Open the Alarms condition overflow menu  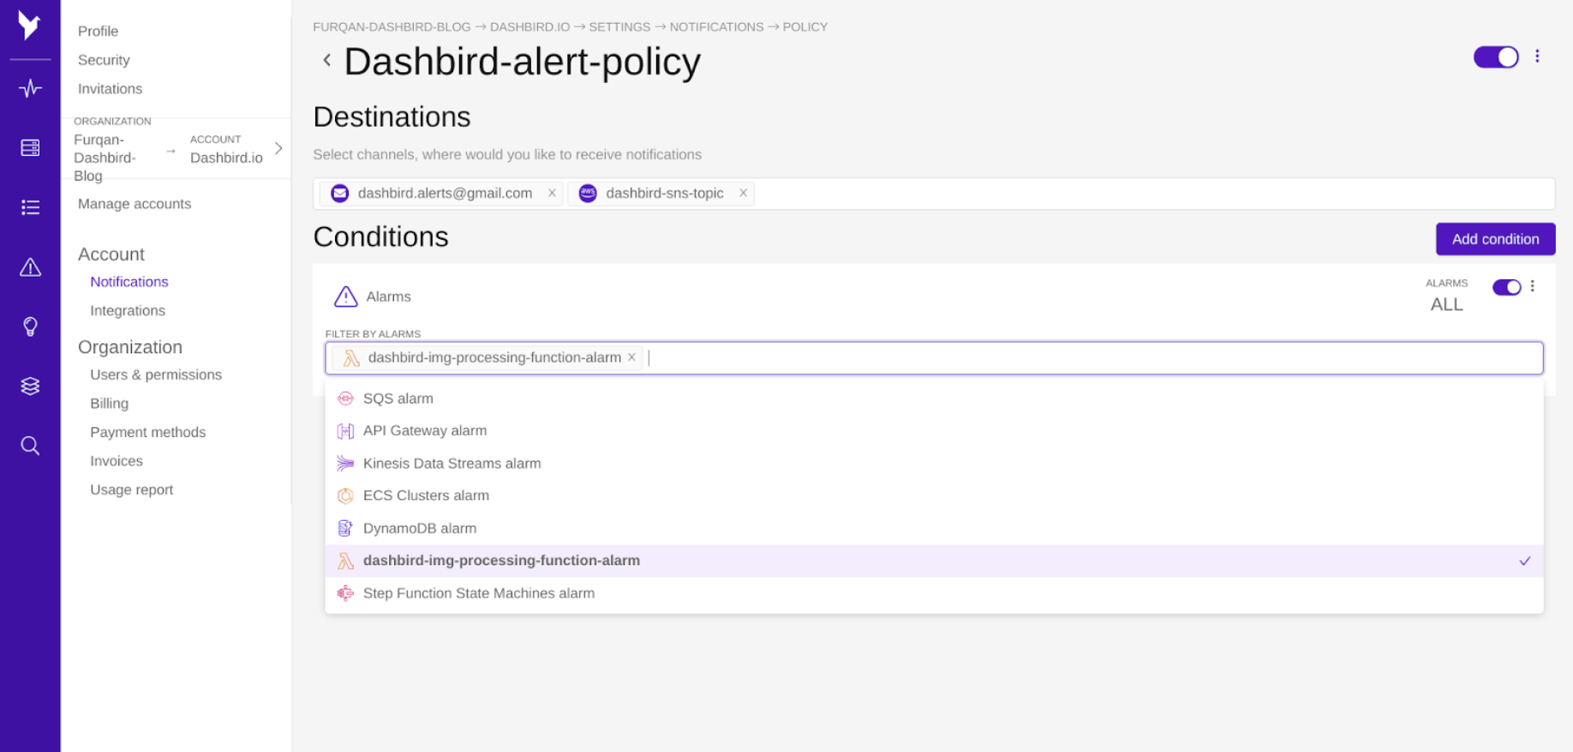point(1533,287)
